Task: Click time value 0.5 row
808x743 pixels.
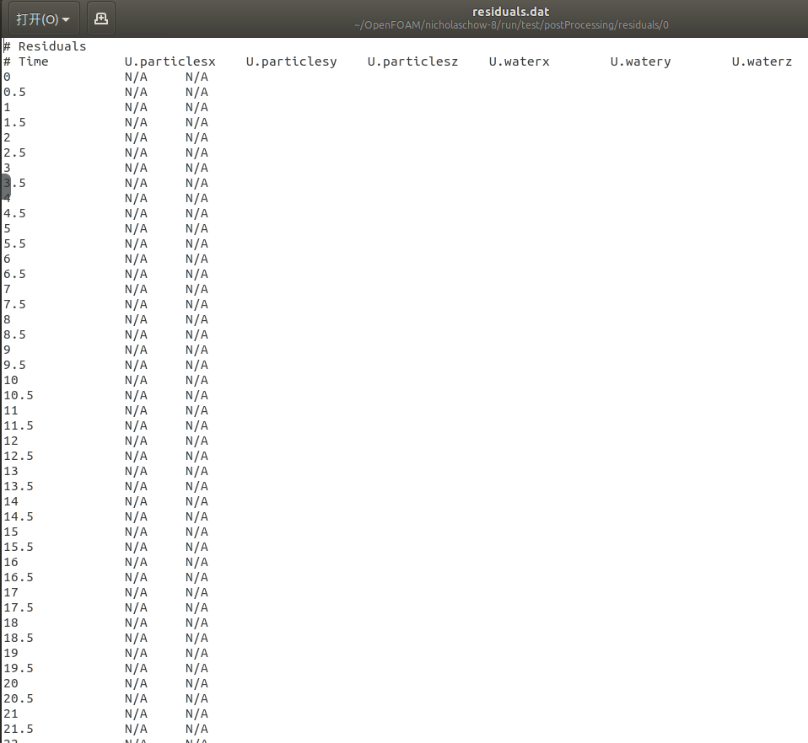Action: pyautogui.click(x=14, y=92)
